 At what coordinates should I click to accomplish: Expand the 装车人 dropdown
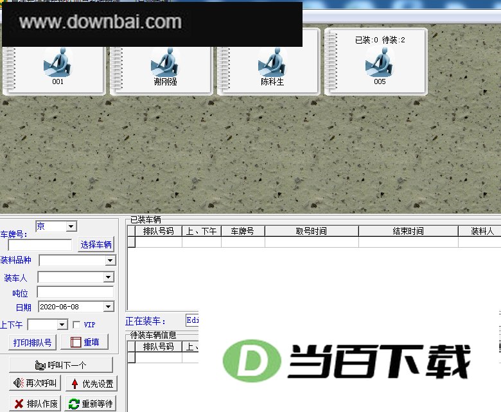(x=109, y=277)
